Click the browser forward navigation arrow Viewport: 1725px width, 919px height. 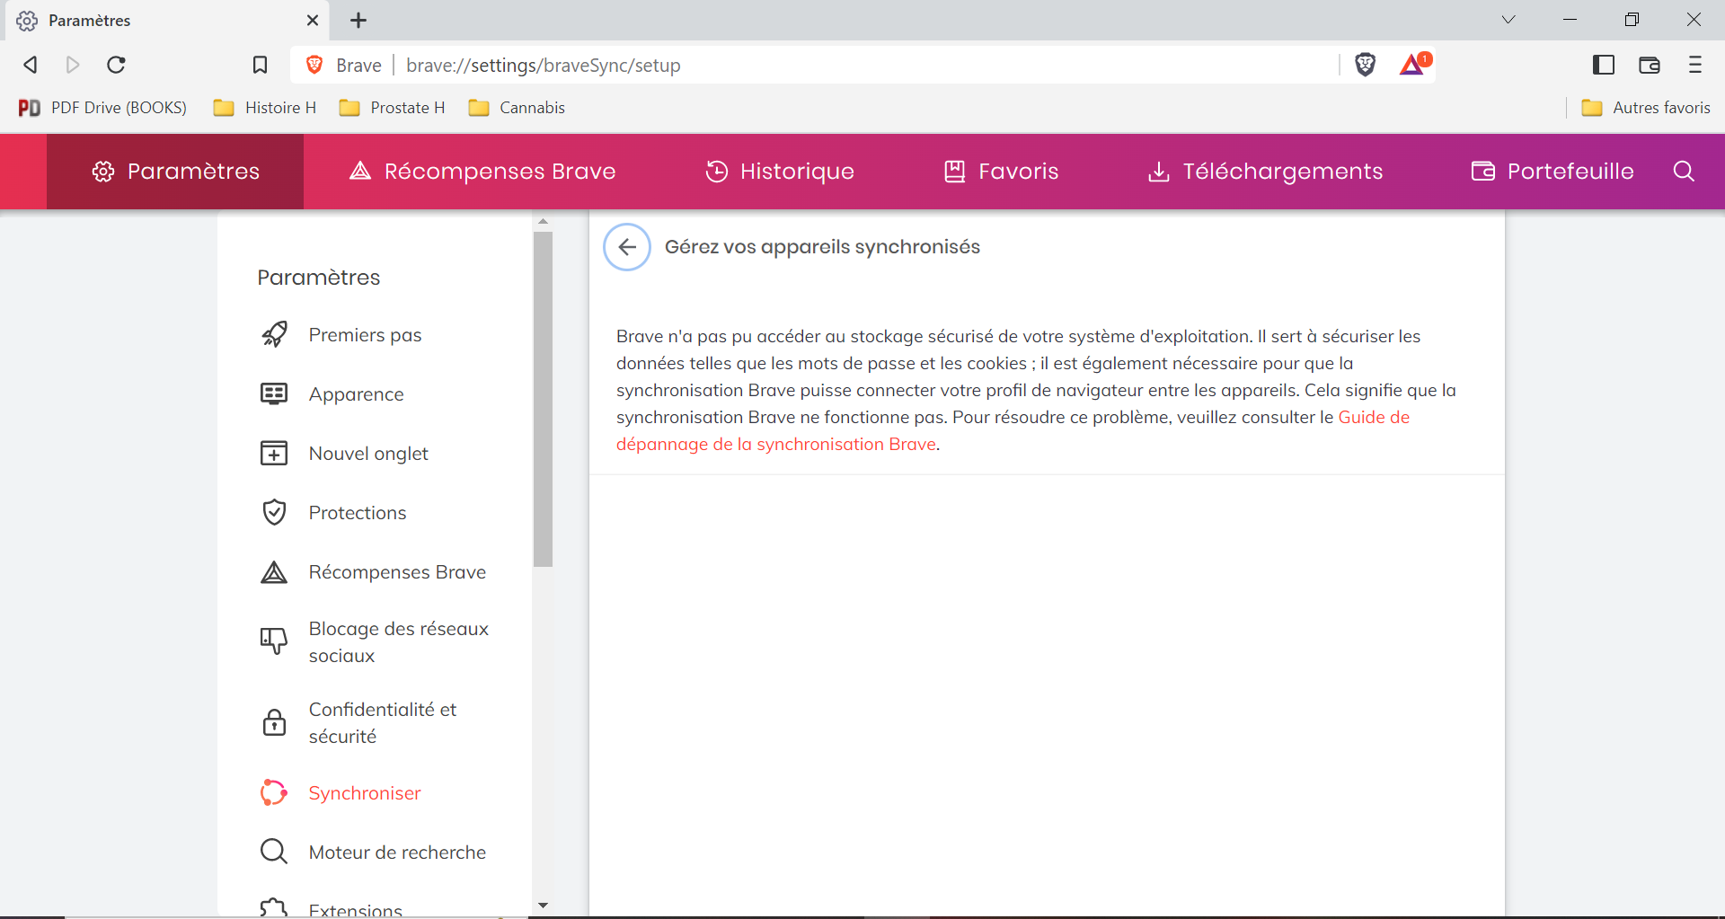(74, 65)
